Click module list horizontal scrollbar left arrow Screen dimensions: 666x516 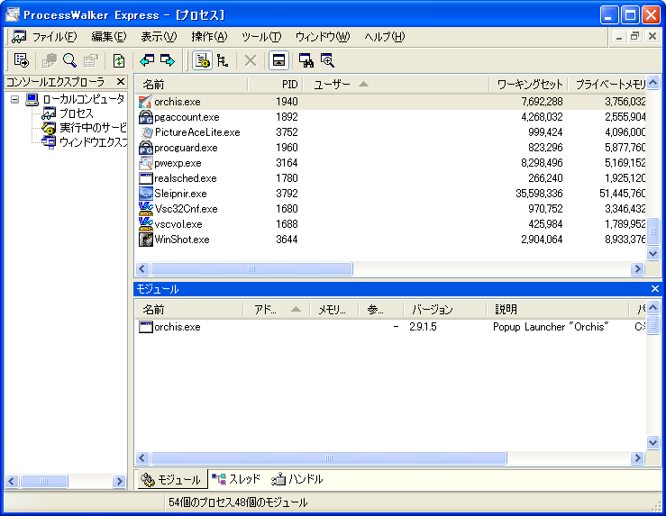(142, 457)
